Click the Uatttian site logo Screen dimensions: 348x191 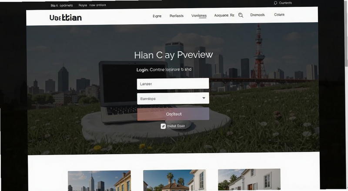[x=66, y=17]
